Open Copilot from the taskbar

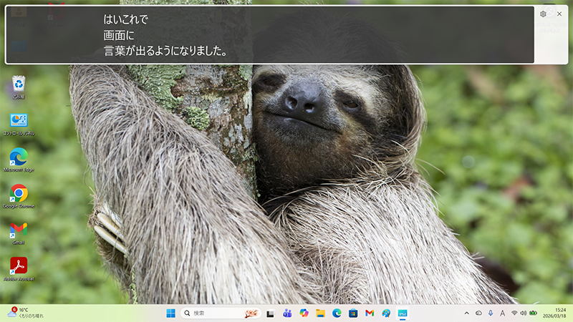coord(304,313)
